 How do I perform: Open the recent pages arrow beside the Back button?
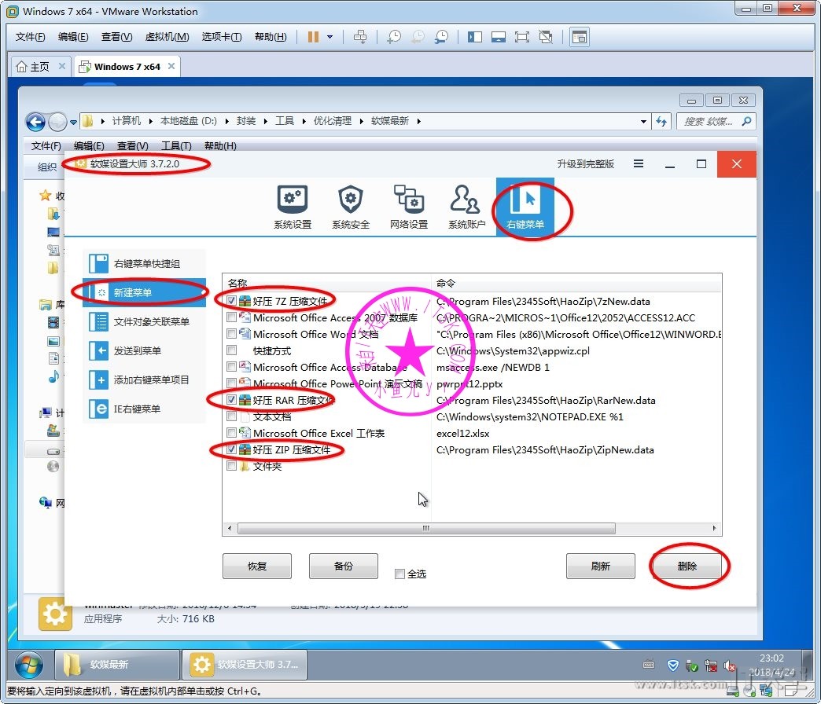pyautogui.click(x=73, y=123)
